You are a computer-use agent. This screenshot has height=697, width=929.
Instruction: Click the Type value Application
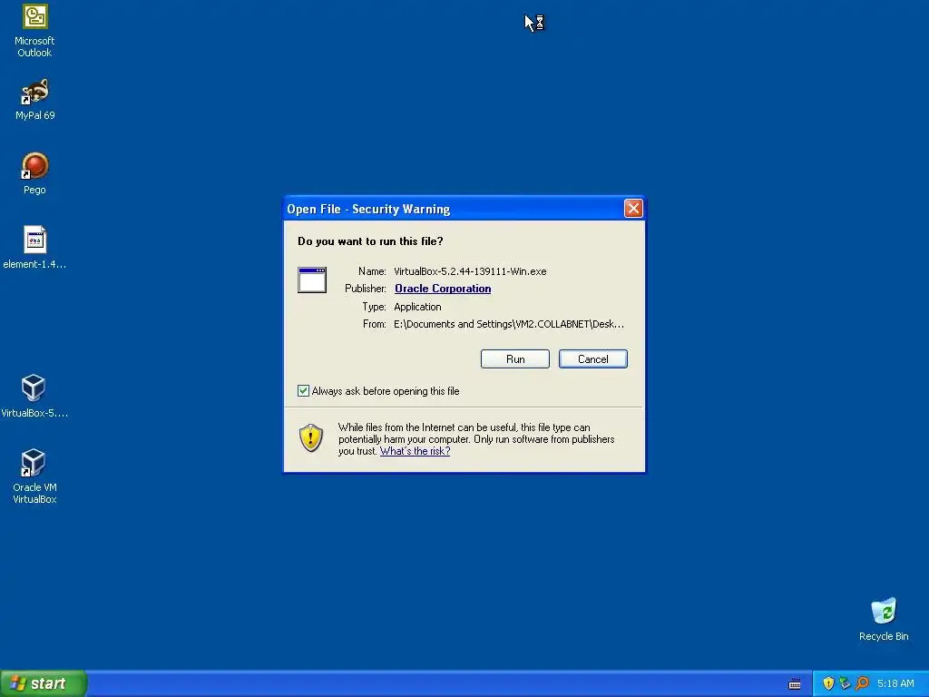[x=417, y=307]
